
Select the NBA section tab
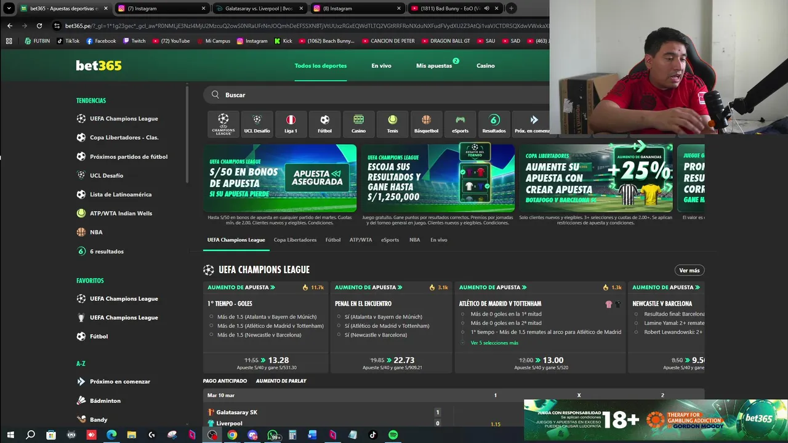tap(415, 240)
